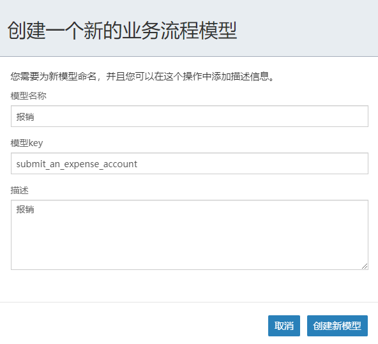378x344 pixels.
Task: Click inside the 描述 textarea
Action: pyautogui.click(x=190, y=235)
